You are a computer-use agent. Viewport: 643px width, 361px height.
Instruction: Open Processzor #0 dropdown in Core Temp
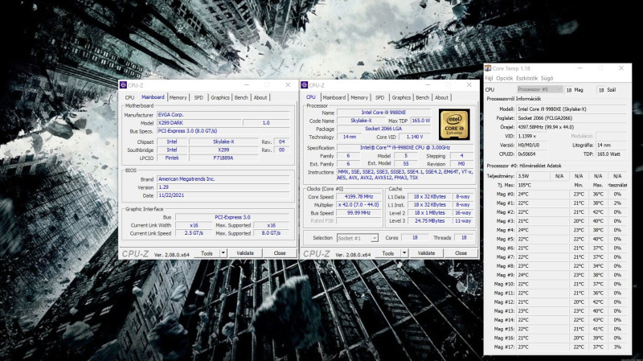(539, 89)
